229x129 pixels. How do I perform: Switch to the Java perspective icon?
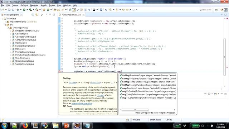tap(226, 10)
